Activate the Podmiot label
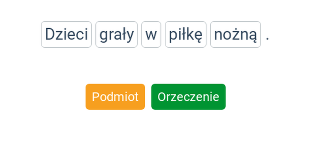The height and width of the screenshot is (155, 310). click(x=115, y=96)
